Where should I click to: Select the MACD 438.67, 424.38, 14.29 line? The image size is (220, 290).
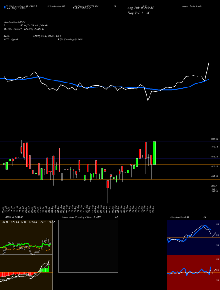[24, 29]
